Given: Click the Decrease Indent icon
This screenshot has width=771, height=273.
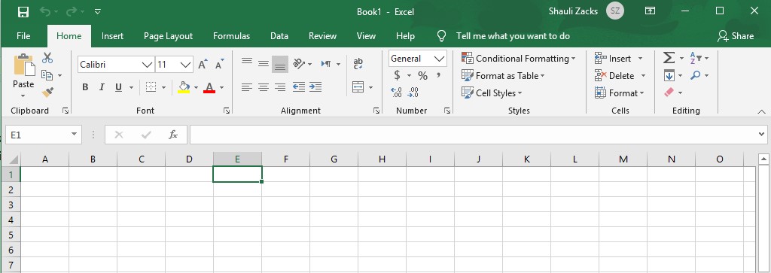Looking at the screenshot, I should tap(298, 87).
